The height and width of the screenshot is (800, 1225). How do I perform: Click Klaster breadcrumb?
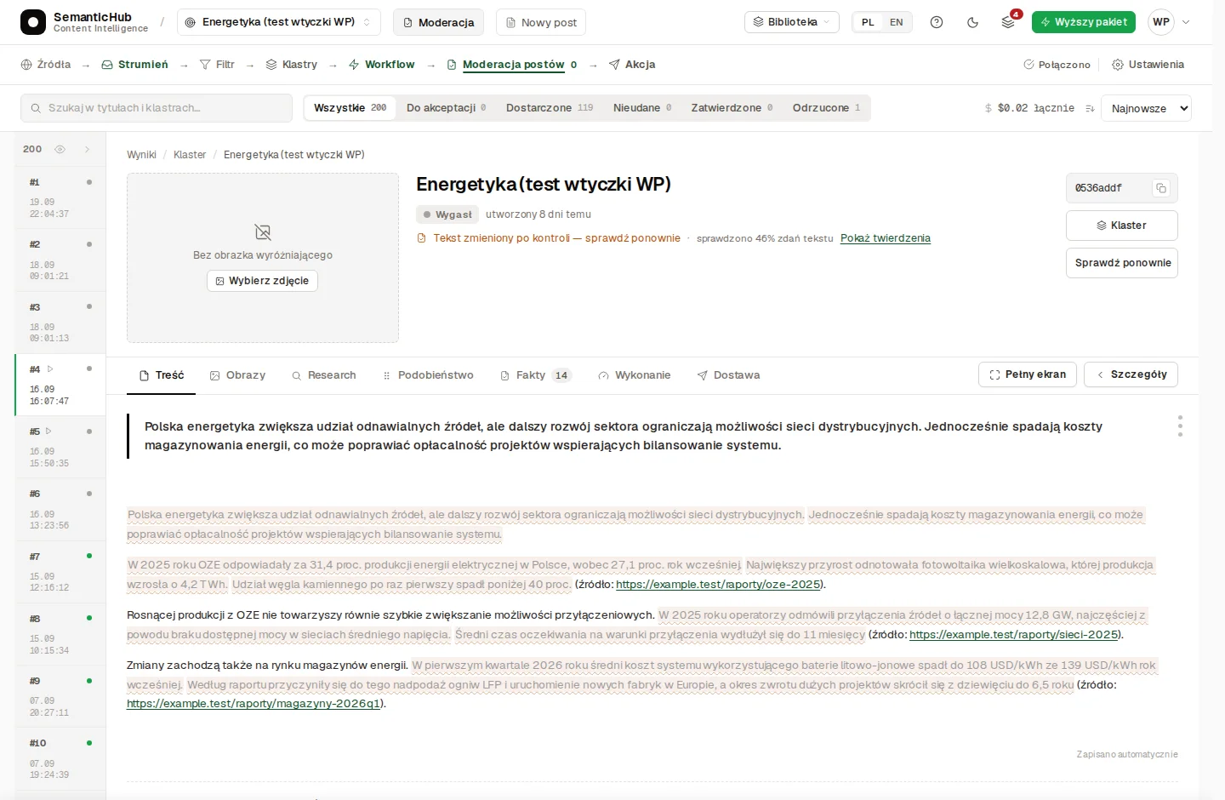[190, 155]
